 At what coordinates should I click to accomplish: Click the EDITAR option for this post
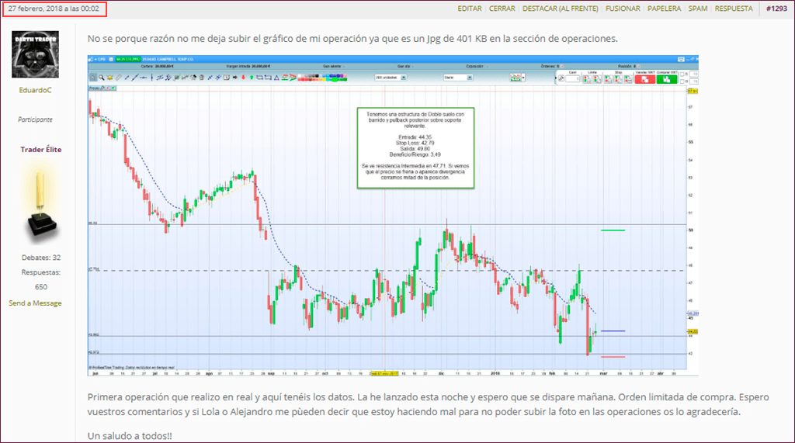470,9
